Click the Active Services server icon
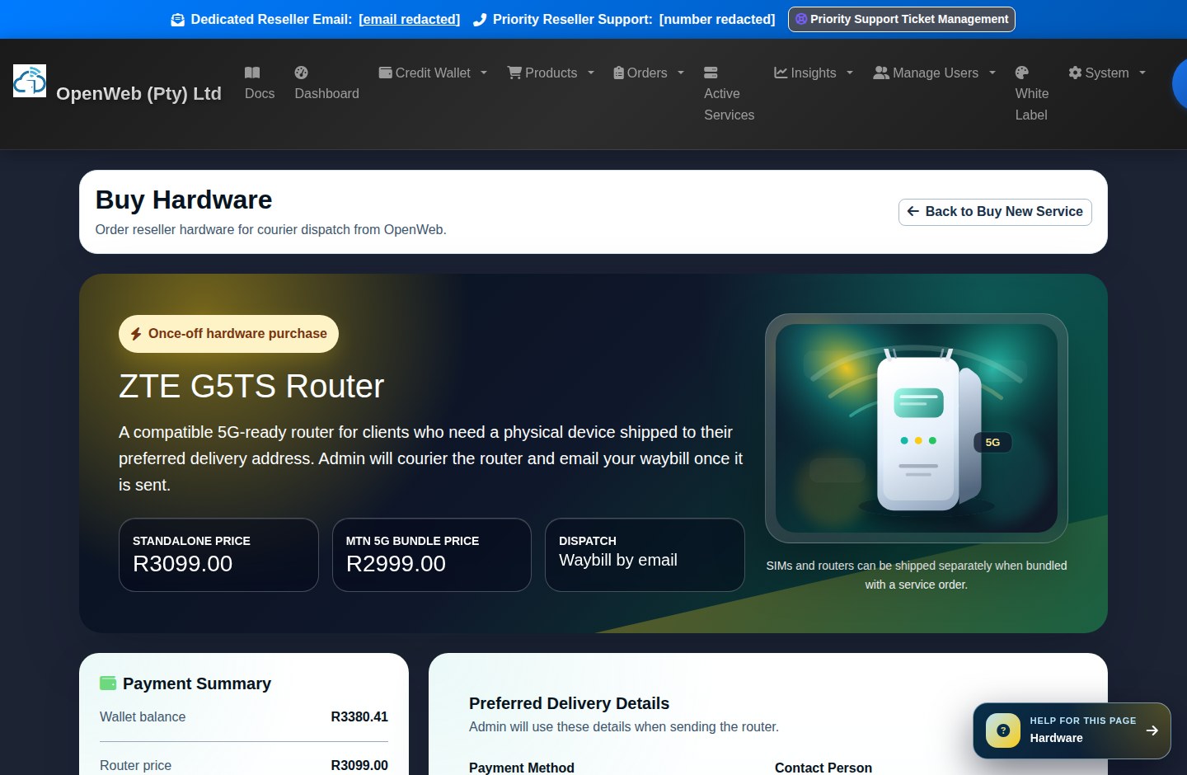The width and height of the screenshot is (1187, 775). click(711, 73)
